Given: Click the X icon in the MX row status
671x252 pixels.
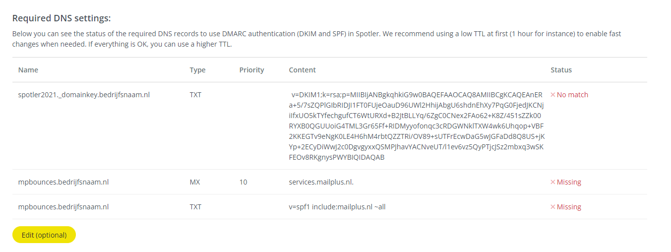Looking at the screenshot, I should click(553, 182).
